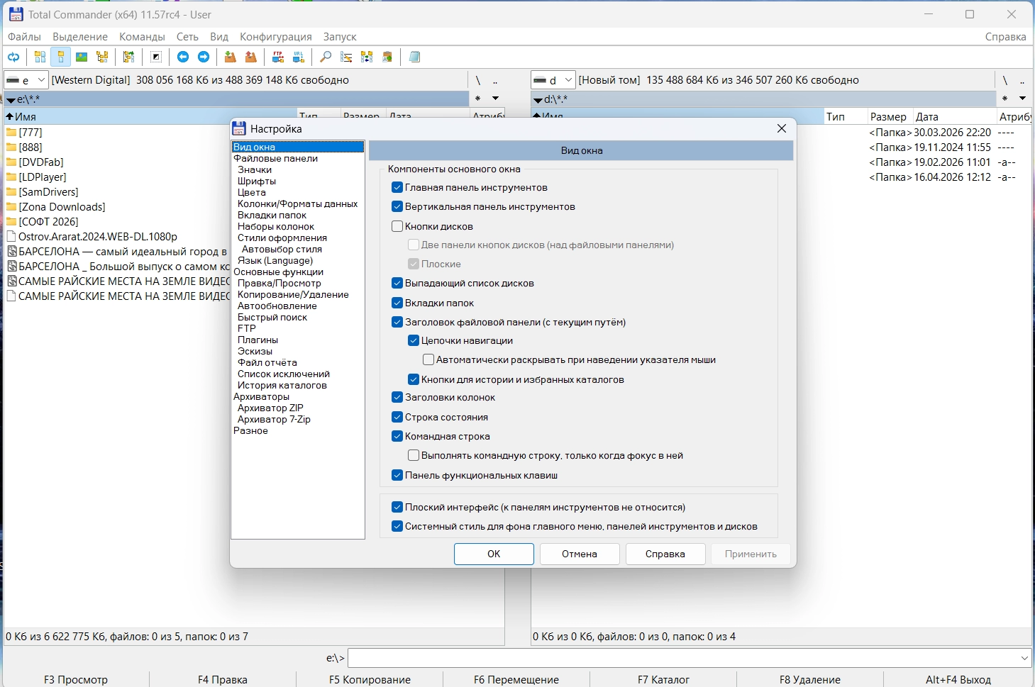Click the URL new connection icon

pyautogui.click(x=299, y=57)
